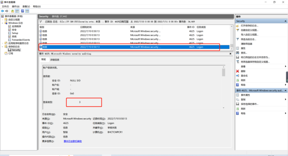Click 清除筛选器 action
This screenshot has width=288, height=156.
pos(246,44)
